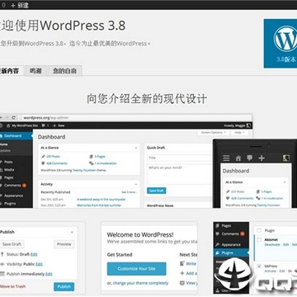Uncheck the bbPress plugin checkbox

point(259,266)
